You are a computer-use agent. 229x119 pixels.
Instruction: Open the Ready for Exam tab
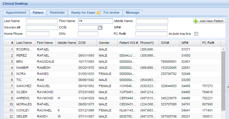(84, 13)
